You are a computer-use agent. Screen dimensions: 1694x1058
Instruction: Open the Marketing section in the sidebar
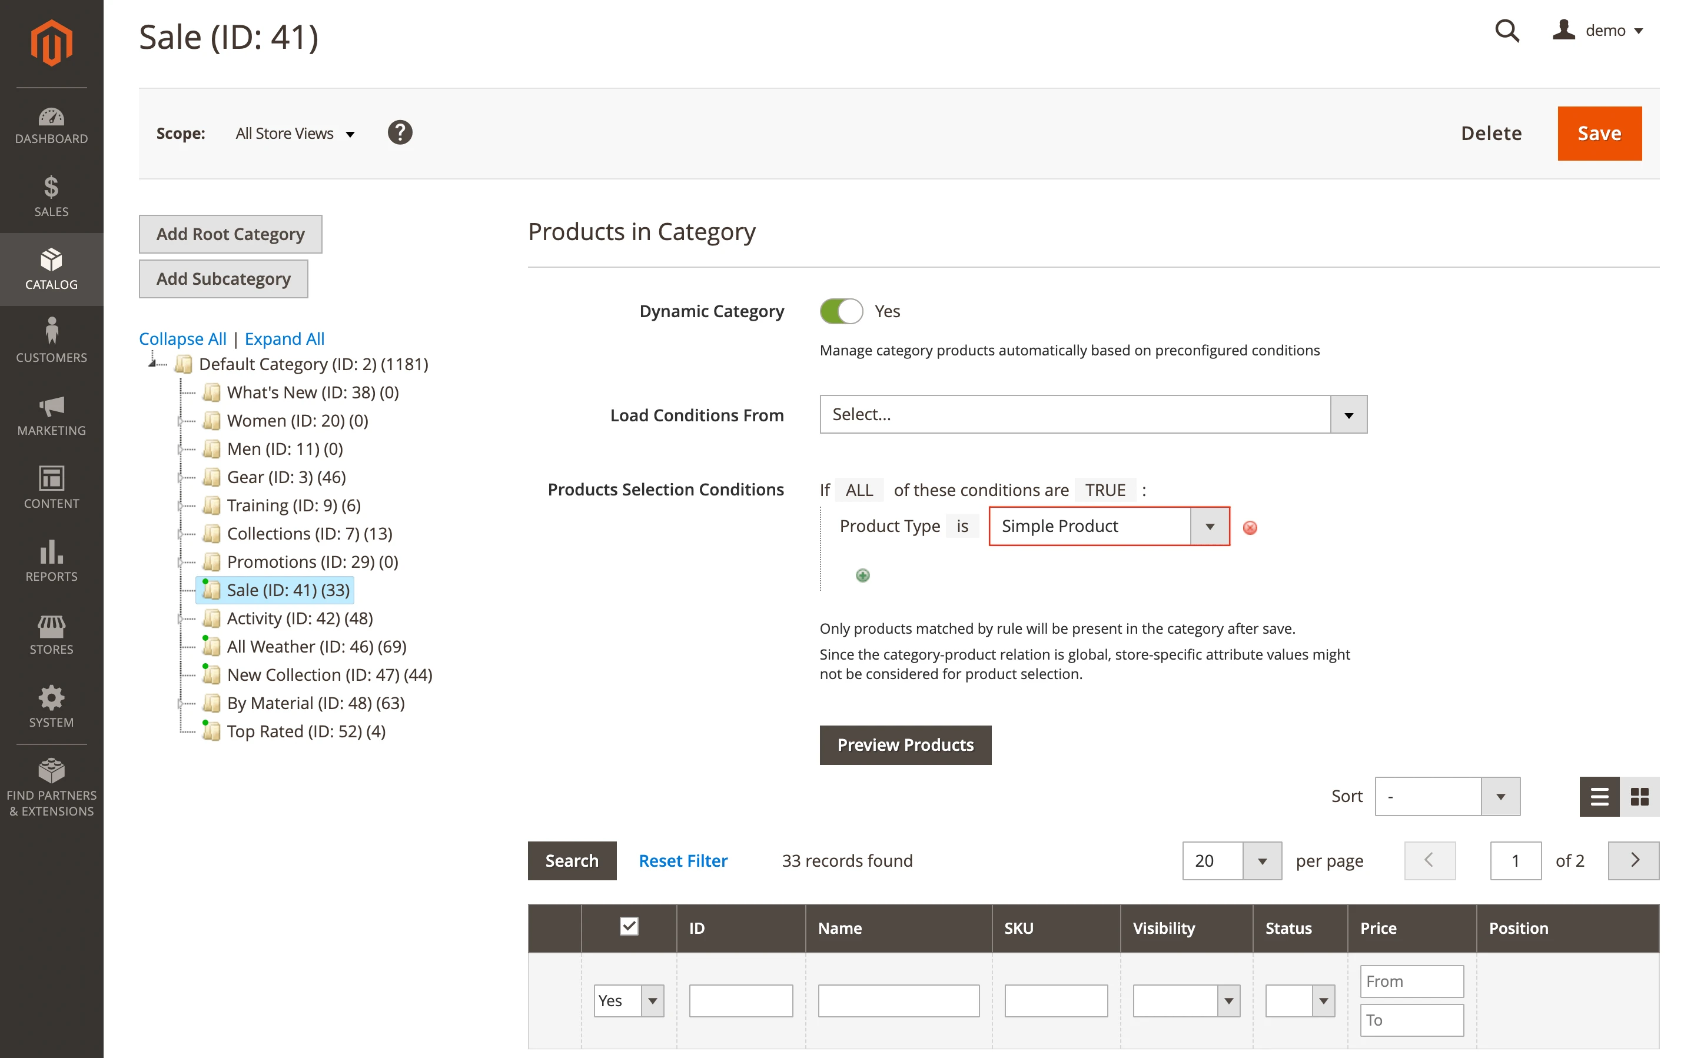(51, 414)
